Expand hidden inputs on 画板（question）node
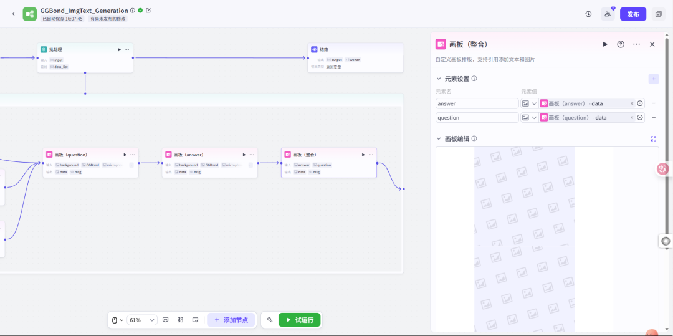Viewport: 673px width, 336px height. coord(131,165)
